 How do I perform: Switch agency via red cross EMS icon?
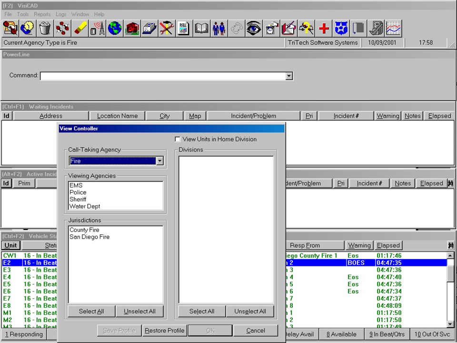[324, 29]
